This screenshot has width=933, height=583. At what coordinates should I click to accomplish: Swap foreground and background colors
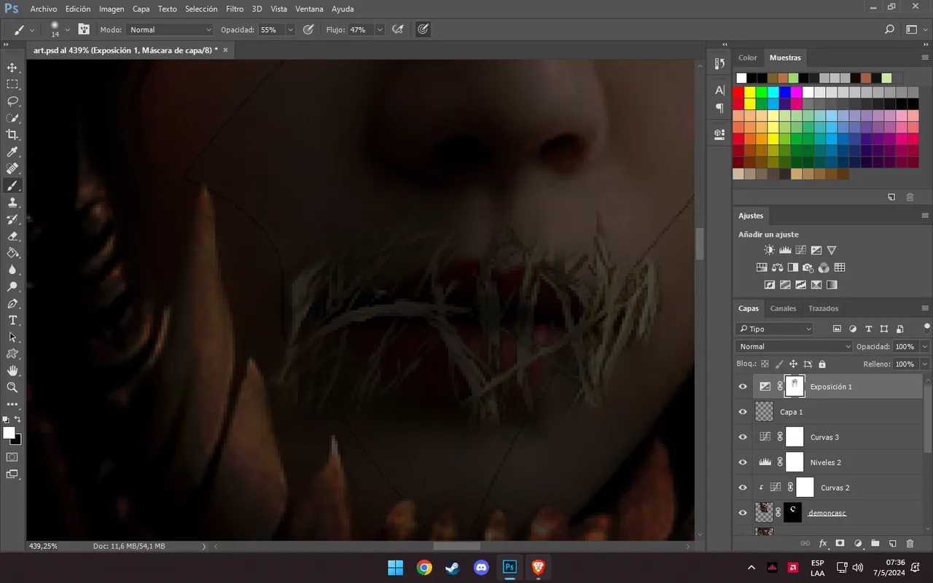point(17,420)
